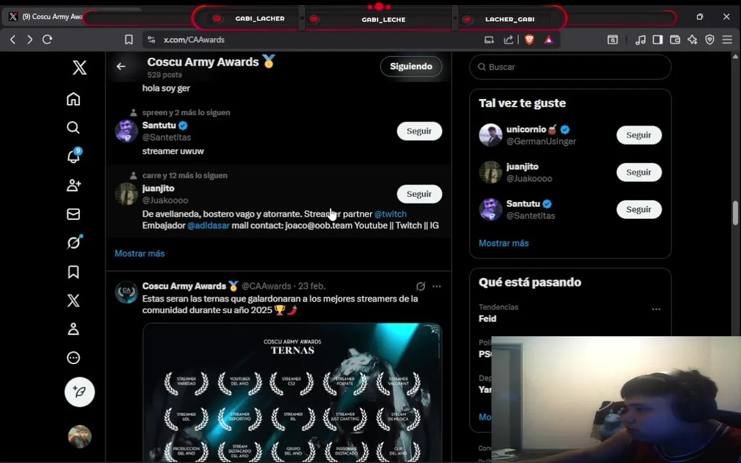This screenshot has width=741, height=463.
Task: Open the music note playlist icon
Action: [x=641, y=40]
